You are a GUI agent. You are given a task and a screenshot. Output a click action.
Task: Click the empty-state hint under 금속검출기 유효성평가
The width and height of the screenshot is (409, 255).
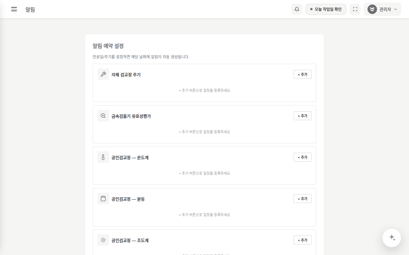pos(204,132)
